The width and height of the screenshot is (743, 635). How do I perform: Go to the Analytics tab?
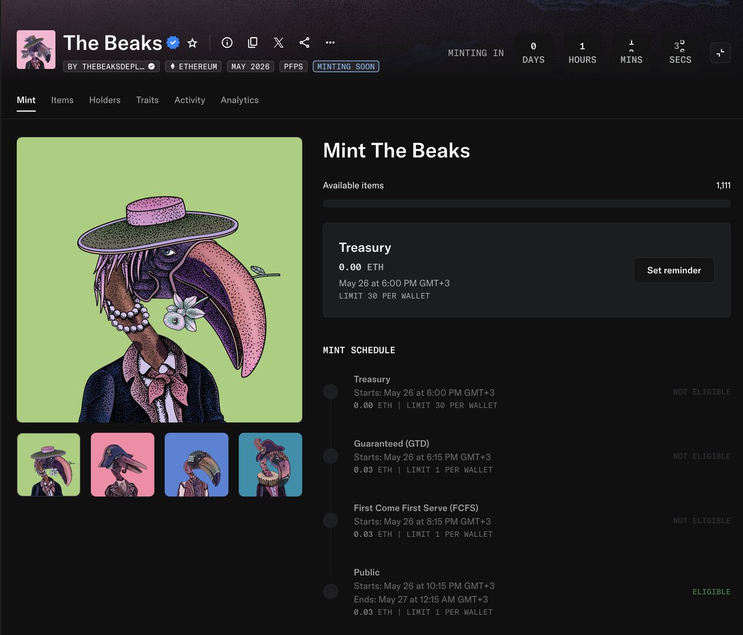pos(240,100)
